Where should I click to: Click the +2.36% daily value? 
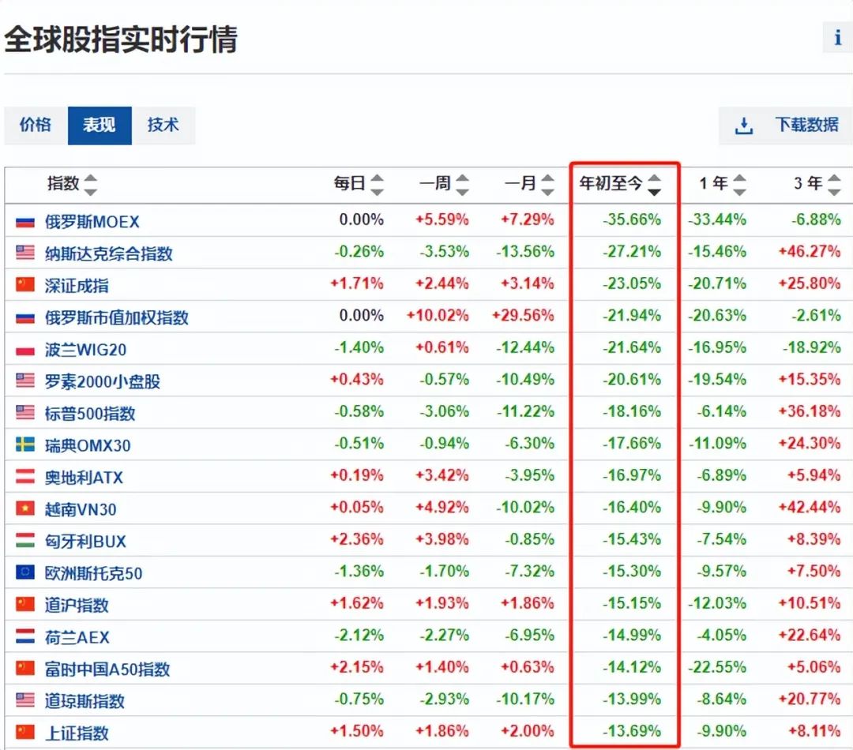(x=357, y=539)
